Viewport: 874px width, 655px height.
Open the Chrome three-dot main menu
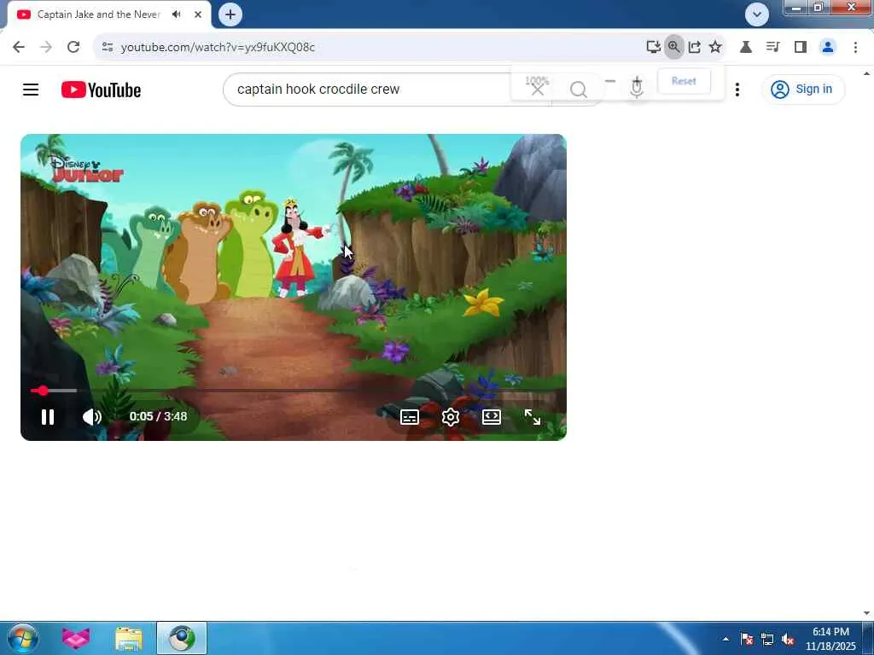[x=855, y=47]
